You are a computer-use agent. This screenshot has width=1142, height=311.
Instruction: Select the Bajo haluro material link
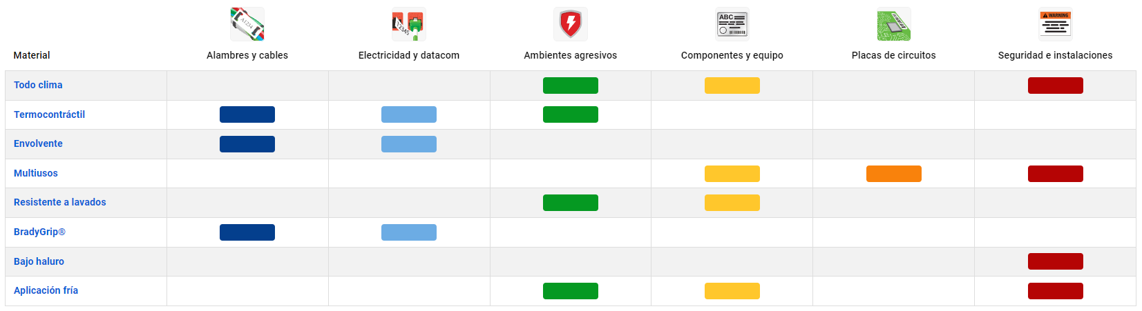click(x=39, y=261)
